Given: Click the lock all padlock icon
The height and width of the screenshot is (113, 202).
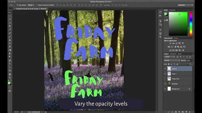Looking at the screenshot, I should (x=177, y=64).
